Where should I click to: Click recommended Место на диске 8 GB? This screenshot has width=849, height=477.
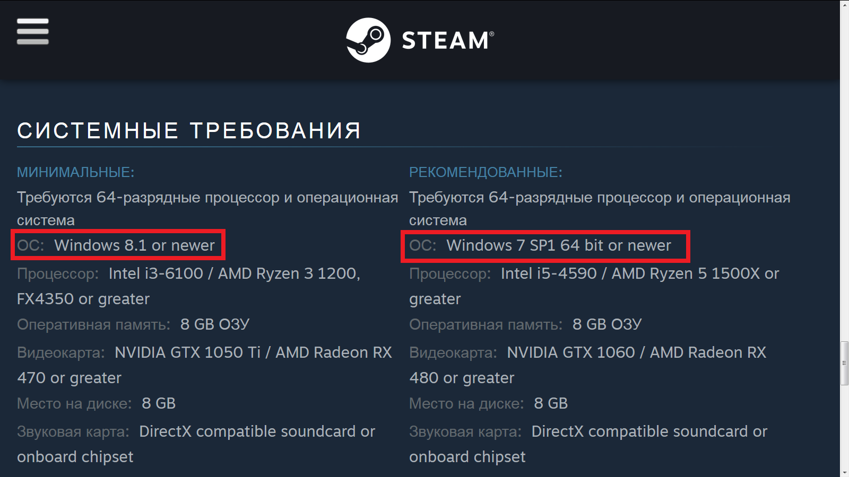(488, 403)
